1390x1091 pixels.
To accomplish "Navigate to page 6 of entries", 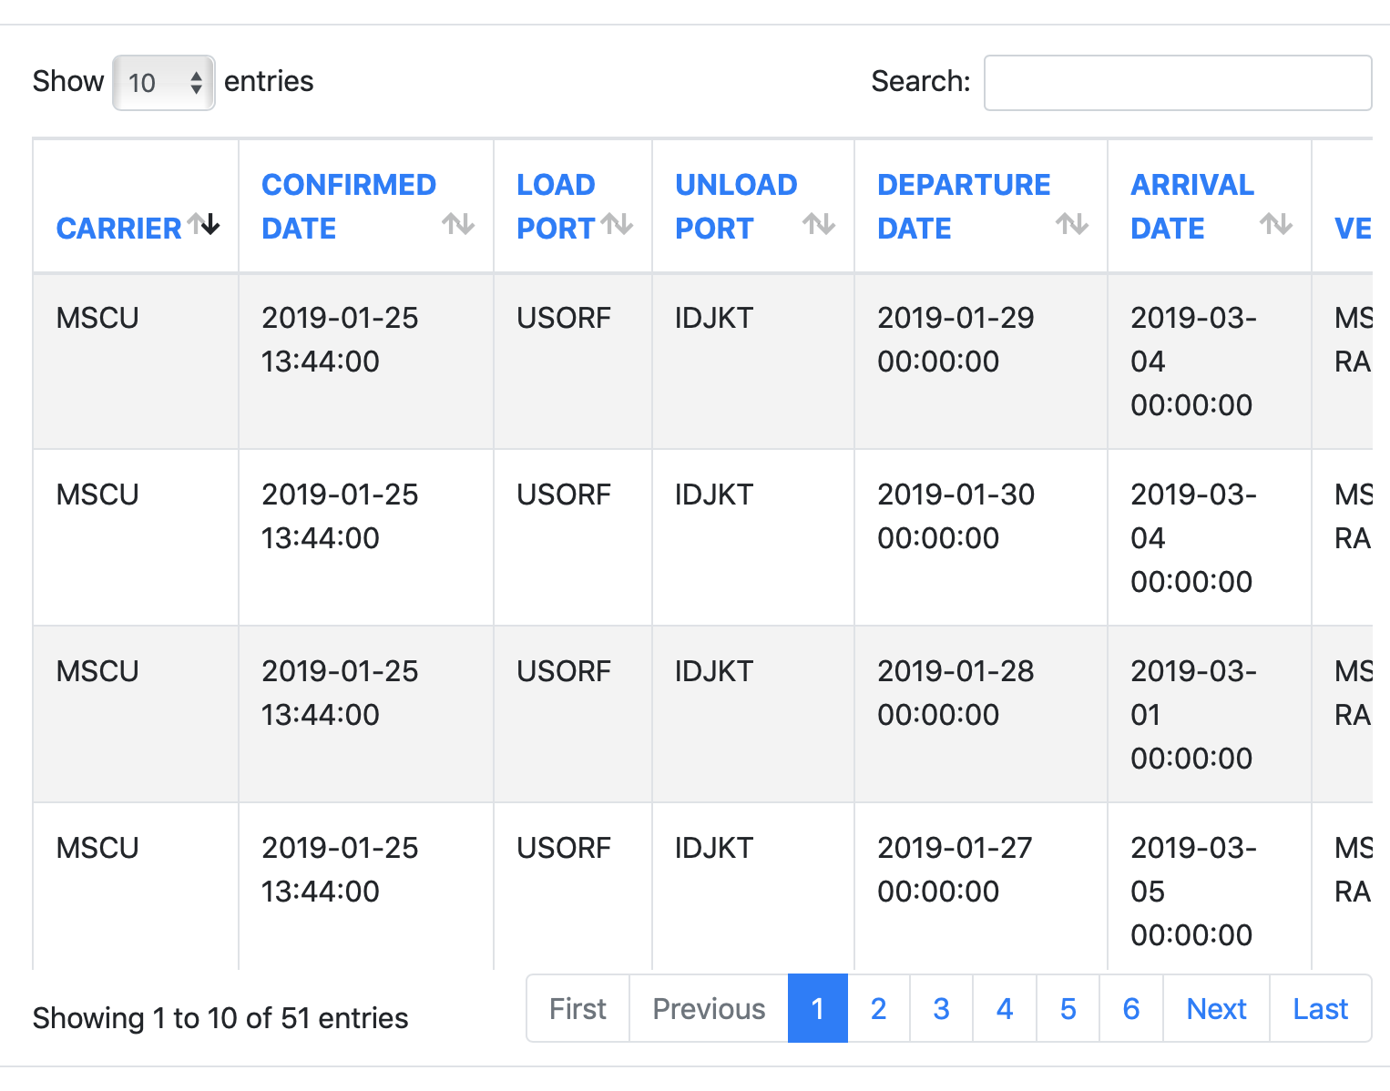I will click(x=1131, y=1008).
